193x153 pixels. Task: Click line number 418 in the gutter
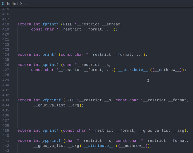[x=6, y=24]
